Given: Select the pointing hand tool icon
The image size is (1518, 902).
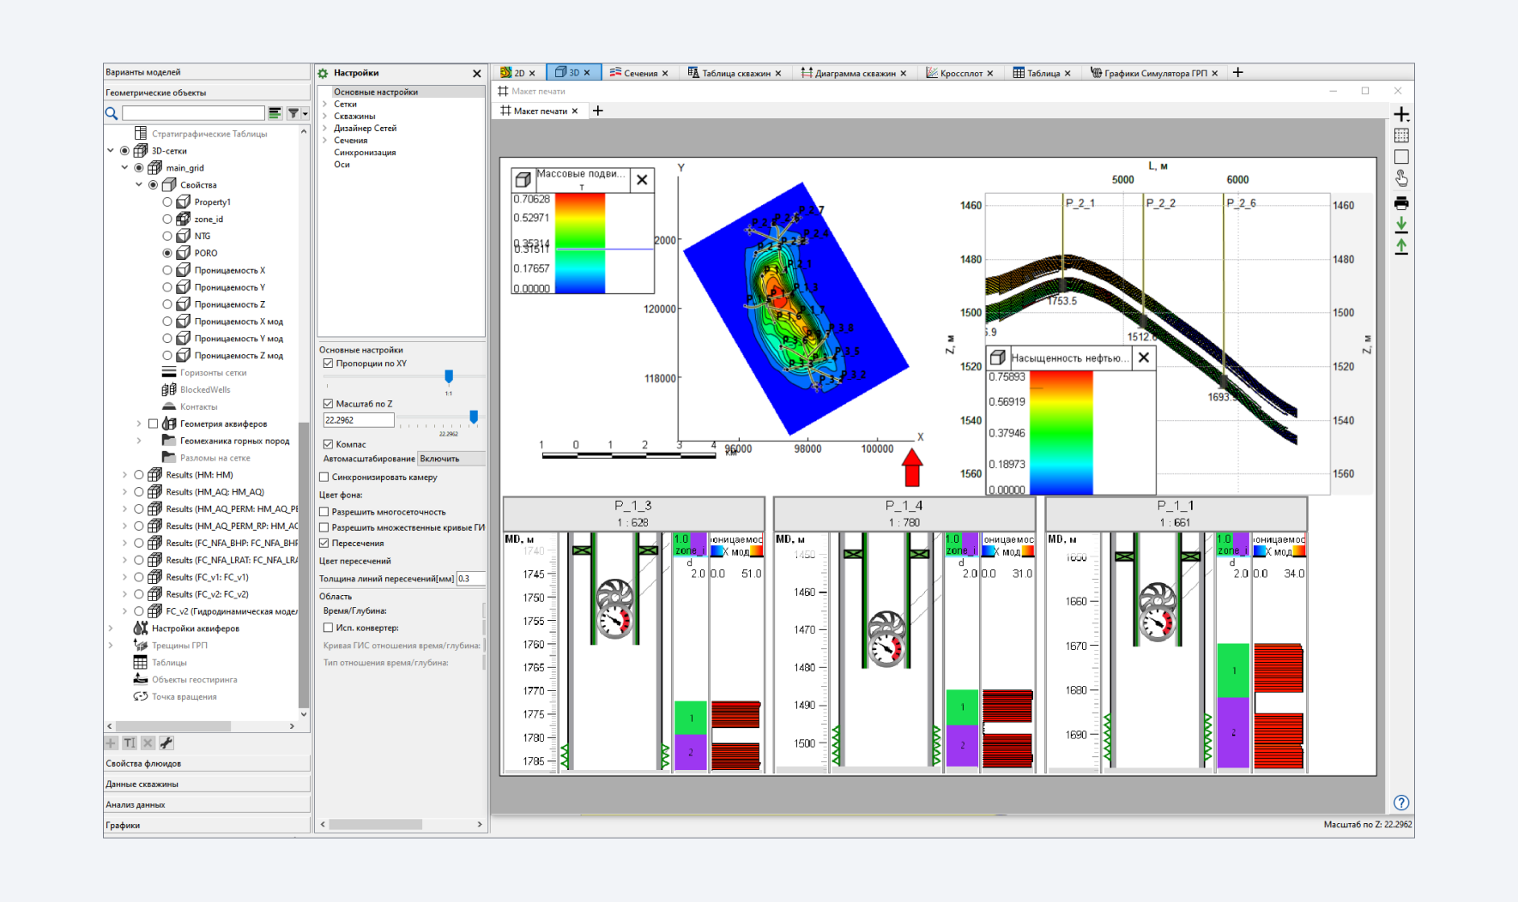Looking at the screenshot, I should [1401, 178].
